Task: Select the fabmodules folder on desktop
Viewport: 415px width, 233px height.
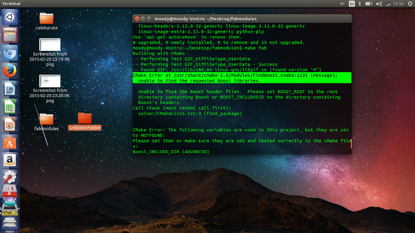Action: (x=47, y=122)
